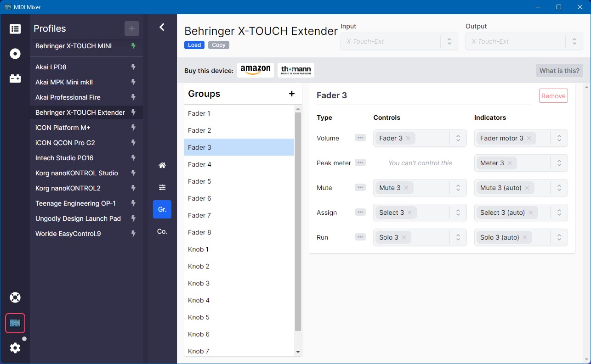Remove Solo 3 control tag

point(404,237)
